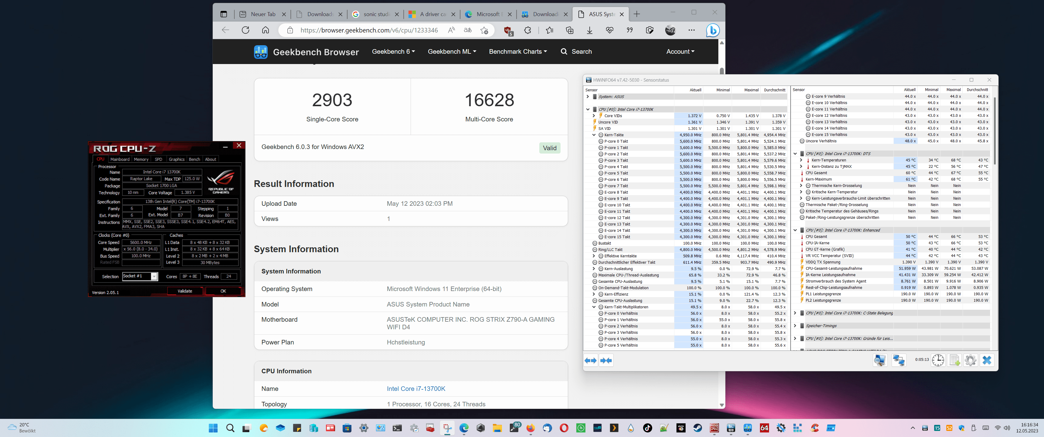Expand the Speicher-Timings group
This screenshot has height=437, width=1044.
[x=795, y=326]
